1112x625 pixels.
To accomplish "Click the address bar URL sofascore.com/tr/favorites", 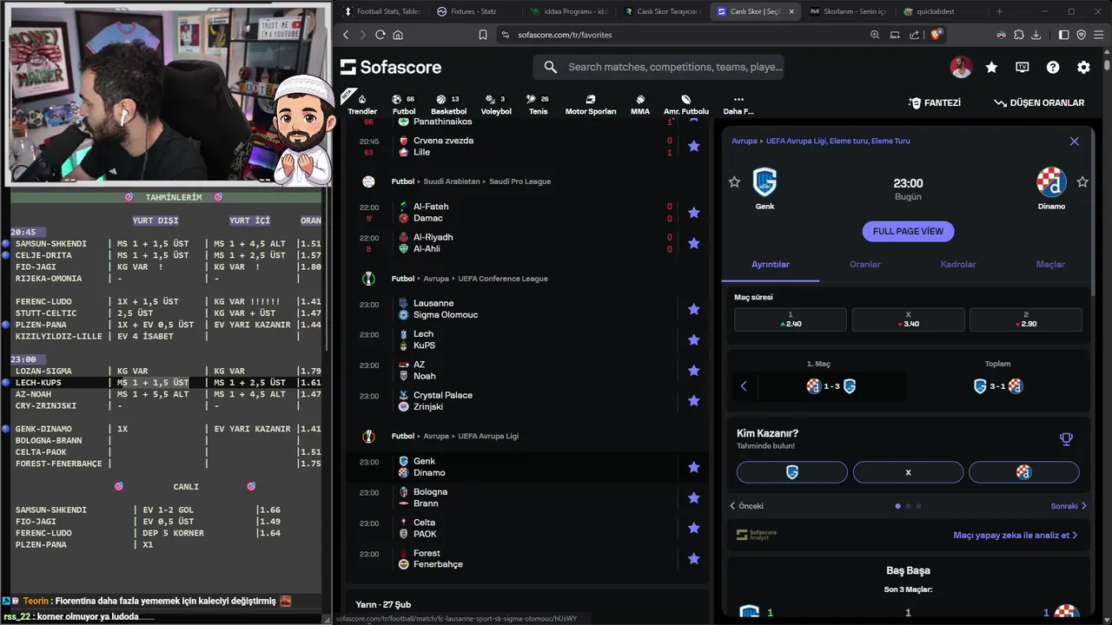I will (x=565, y=35).
